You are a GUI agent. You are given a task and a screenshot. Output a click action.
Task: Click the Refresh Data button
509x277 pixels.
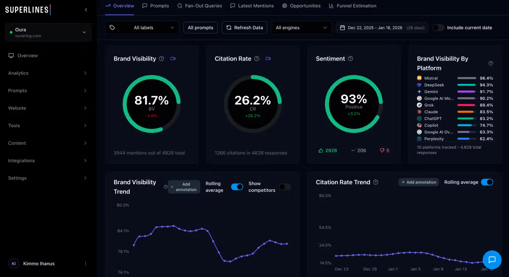244,27
